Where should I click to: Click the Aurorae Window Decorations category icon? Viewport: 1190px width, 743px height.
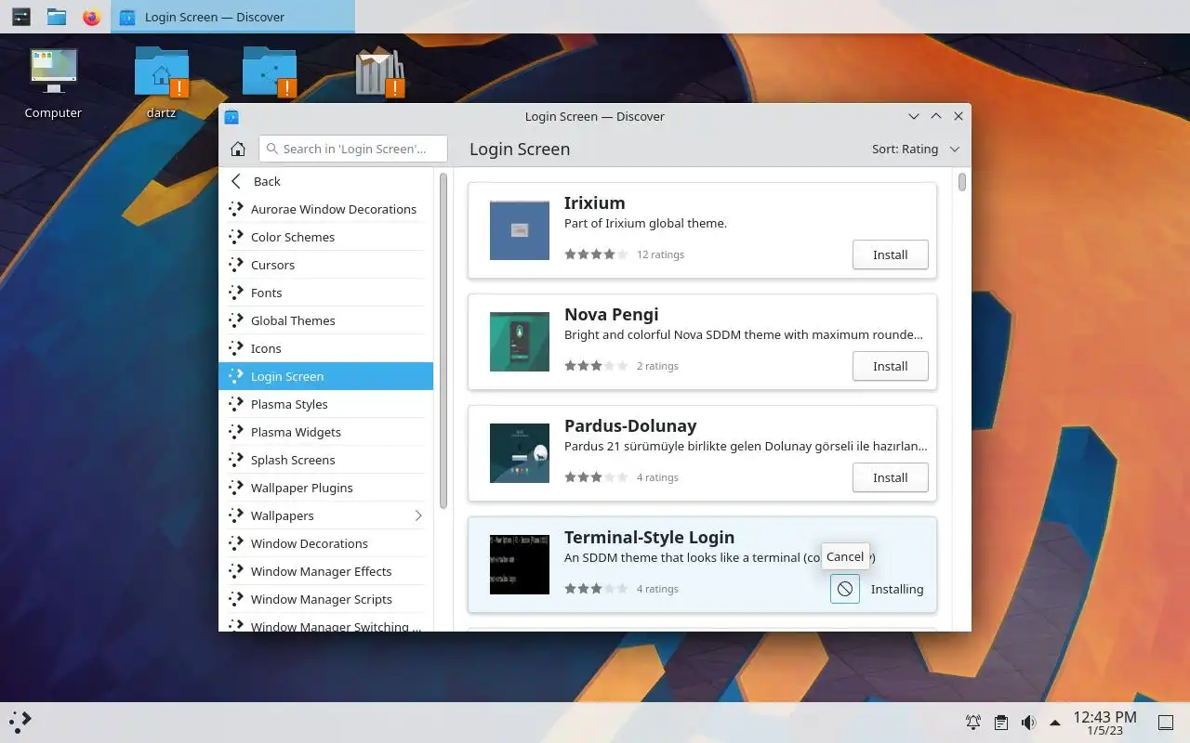236,209
